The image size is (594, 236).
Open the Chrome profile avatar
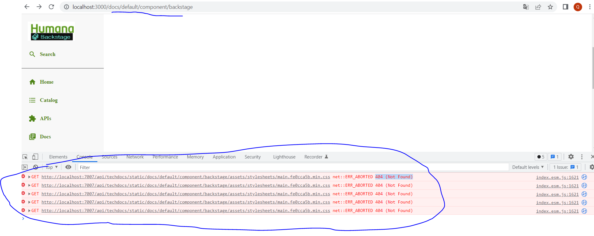coord(578,7)
